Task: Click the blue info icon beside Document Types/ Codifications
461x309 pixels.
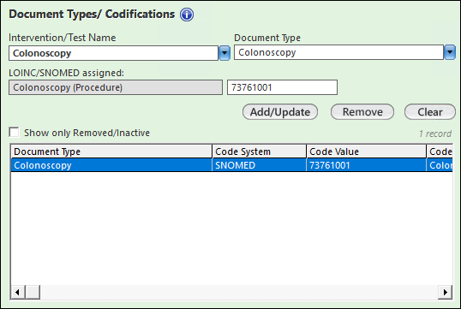Action: tap(187, 15)
